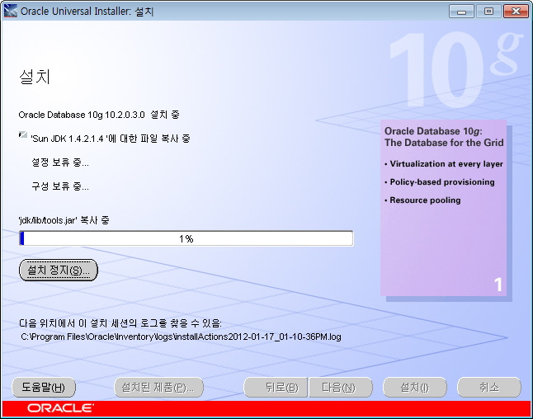533x419 pixels.
Task: Click the 설치된 제품(P) button
Action: [158, 387]
